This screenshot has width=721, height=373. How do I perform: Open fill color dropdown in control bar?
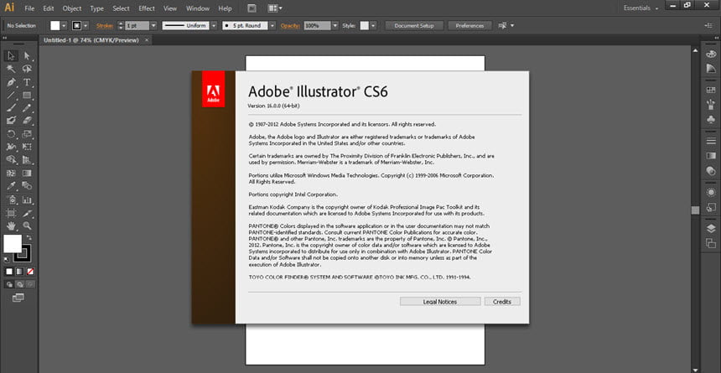coord(64,26)
